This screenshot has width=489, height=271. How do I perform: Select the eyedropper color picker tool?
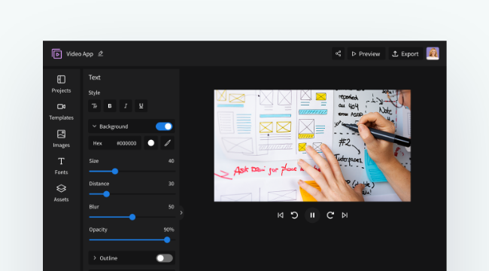click(168, 143)
